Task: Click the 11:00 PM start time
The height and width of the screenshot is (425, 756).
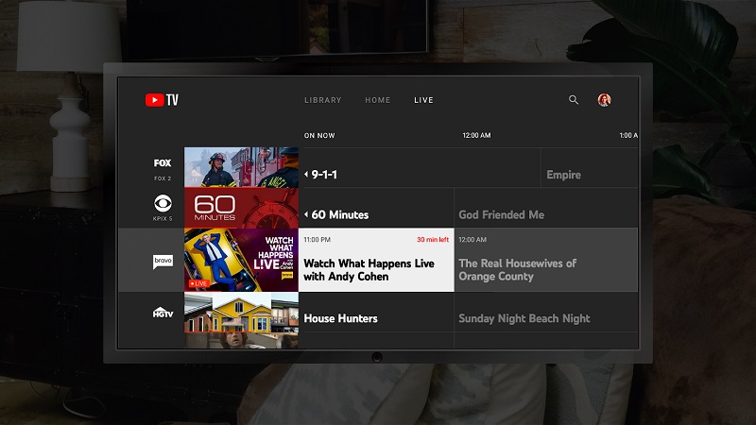Action: coord(318,240)
